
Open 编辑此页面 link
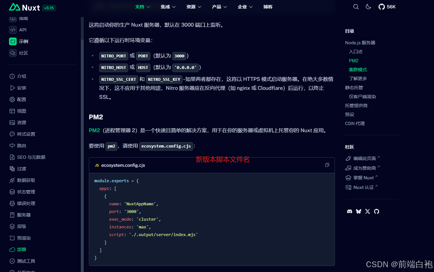(362, 158)
